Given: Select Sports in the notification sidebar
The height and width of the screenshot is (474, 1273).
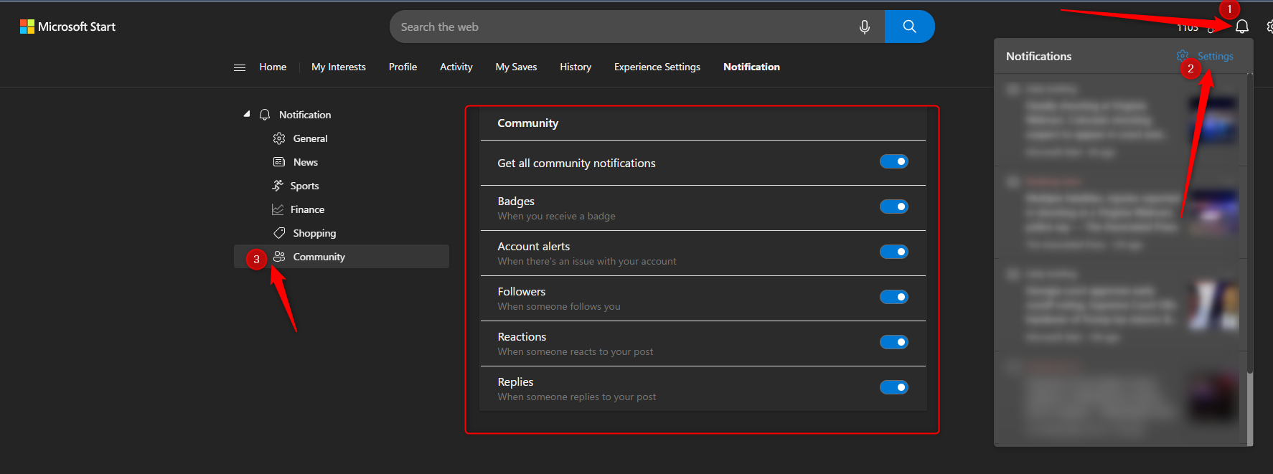Looking at the screenshot, I should point(304,186).
